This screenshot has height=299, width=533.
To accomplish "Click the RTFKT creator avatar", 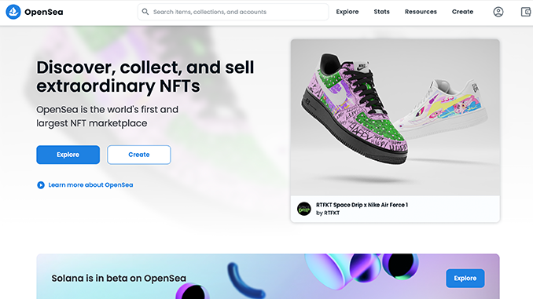I will point(304,209).
